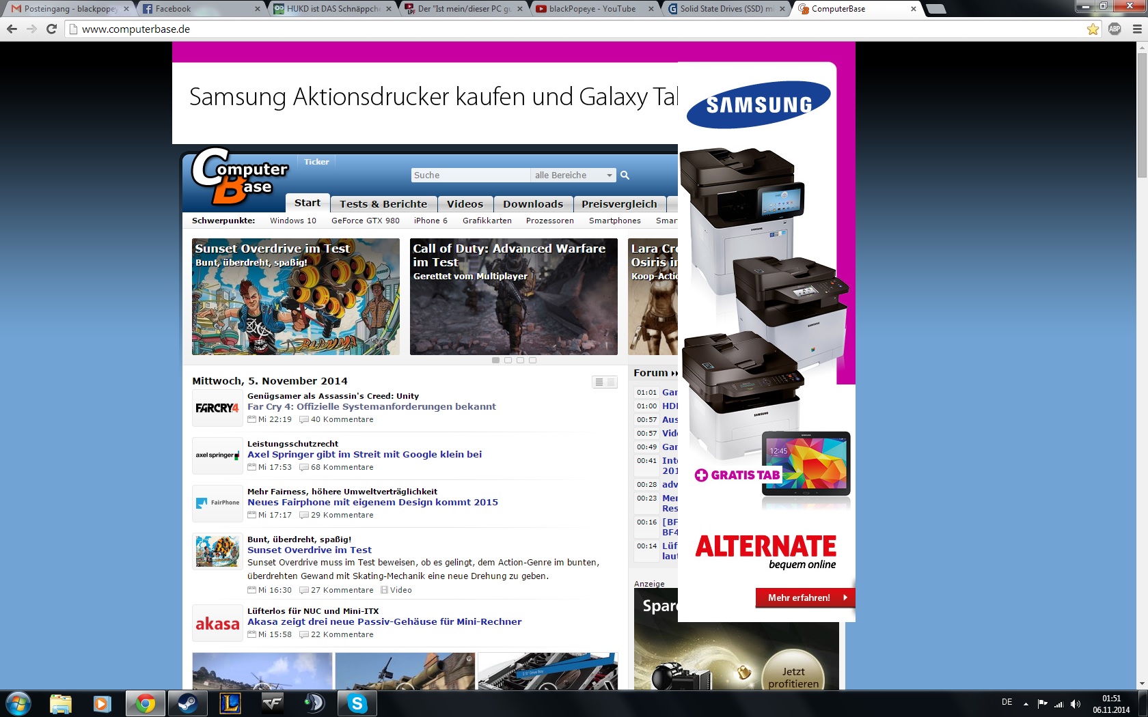1148x717 pixels.
Task: Select the last carousel page dot
Action: [x=532, y=360]
